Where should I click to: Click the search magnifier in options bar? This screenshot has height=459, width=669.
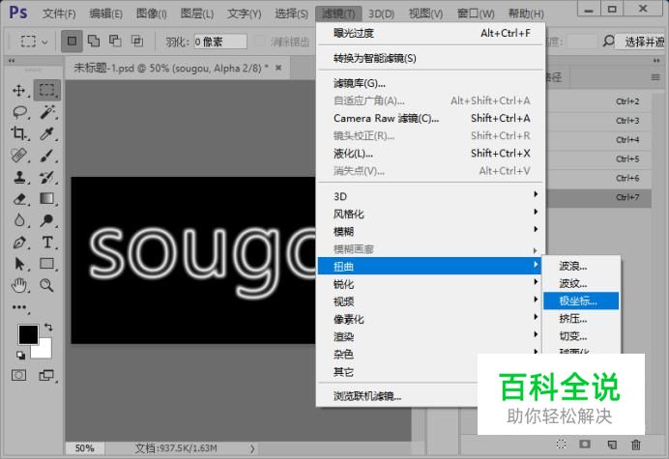click(x=608, y=42)
